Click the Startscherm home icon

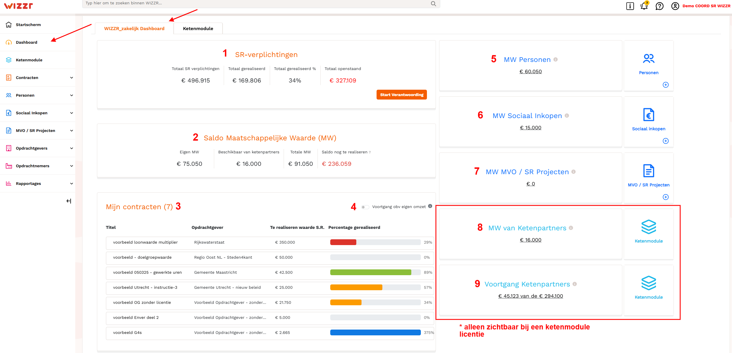coord(9,25)
